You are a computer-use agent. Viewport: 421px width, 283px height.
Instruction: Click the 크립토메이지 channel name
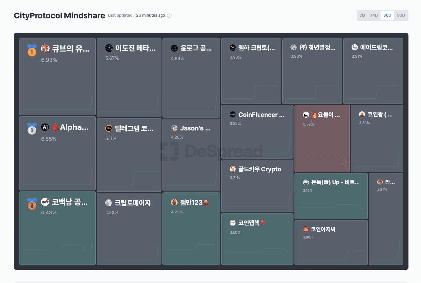(132, 203)
